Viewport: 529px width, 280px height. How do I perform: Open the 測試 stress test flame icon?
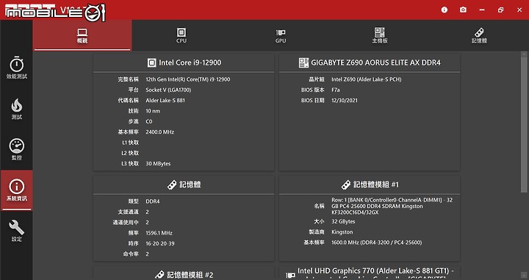click(x=16, y=106)
